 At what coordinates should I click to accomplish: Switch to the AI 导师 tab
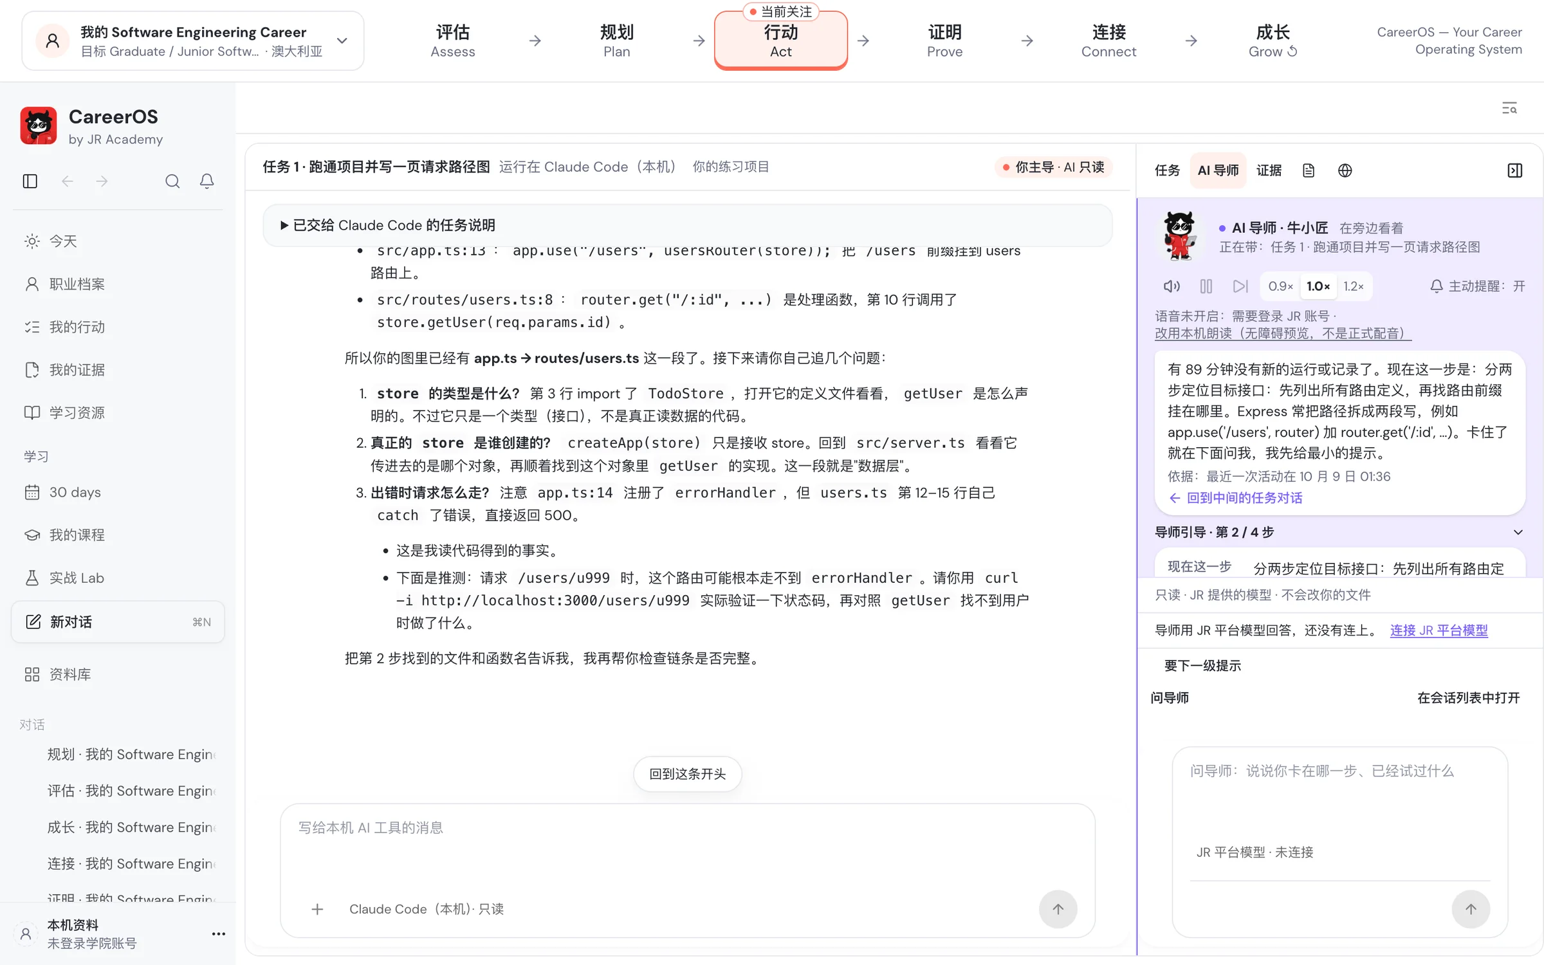pos(1218,170)
